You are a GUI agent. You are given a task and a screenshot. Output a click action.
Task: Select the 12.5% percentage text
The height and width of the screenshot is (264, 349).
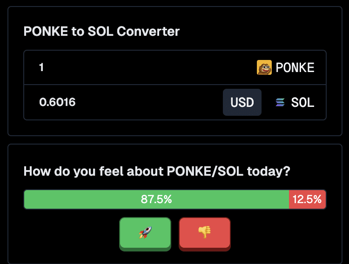tap(307, 199)
